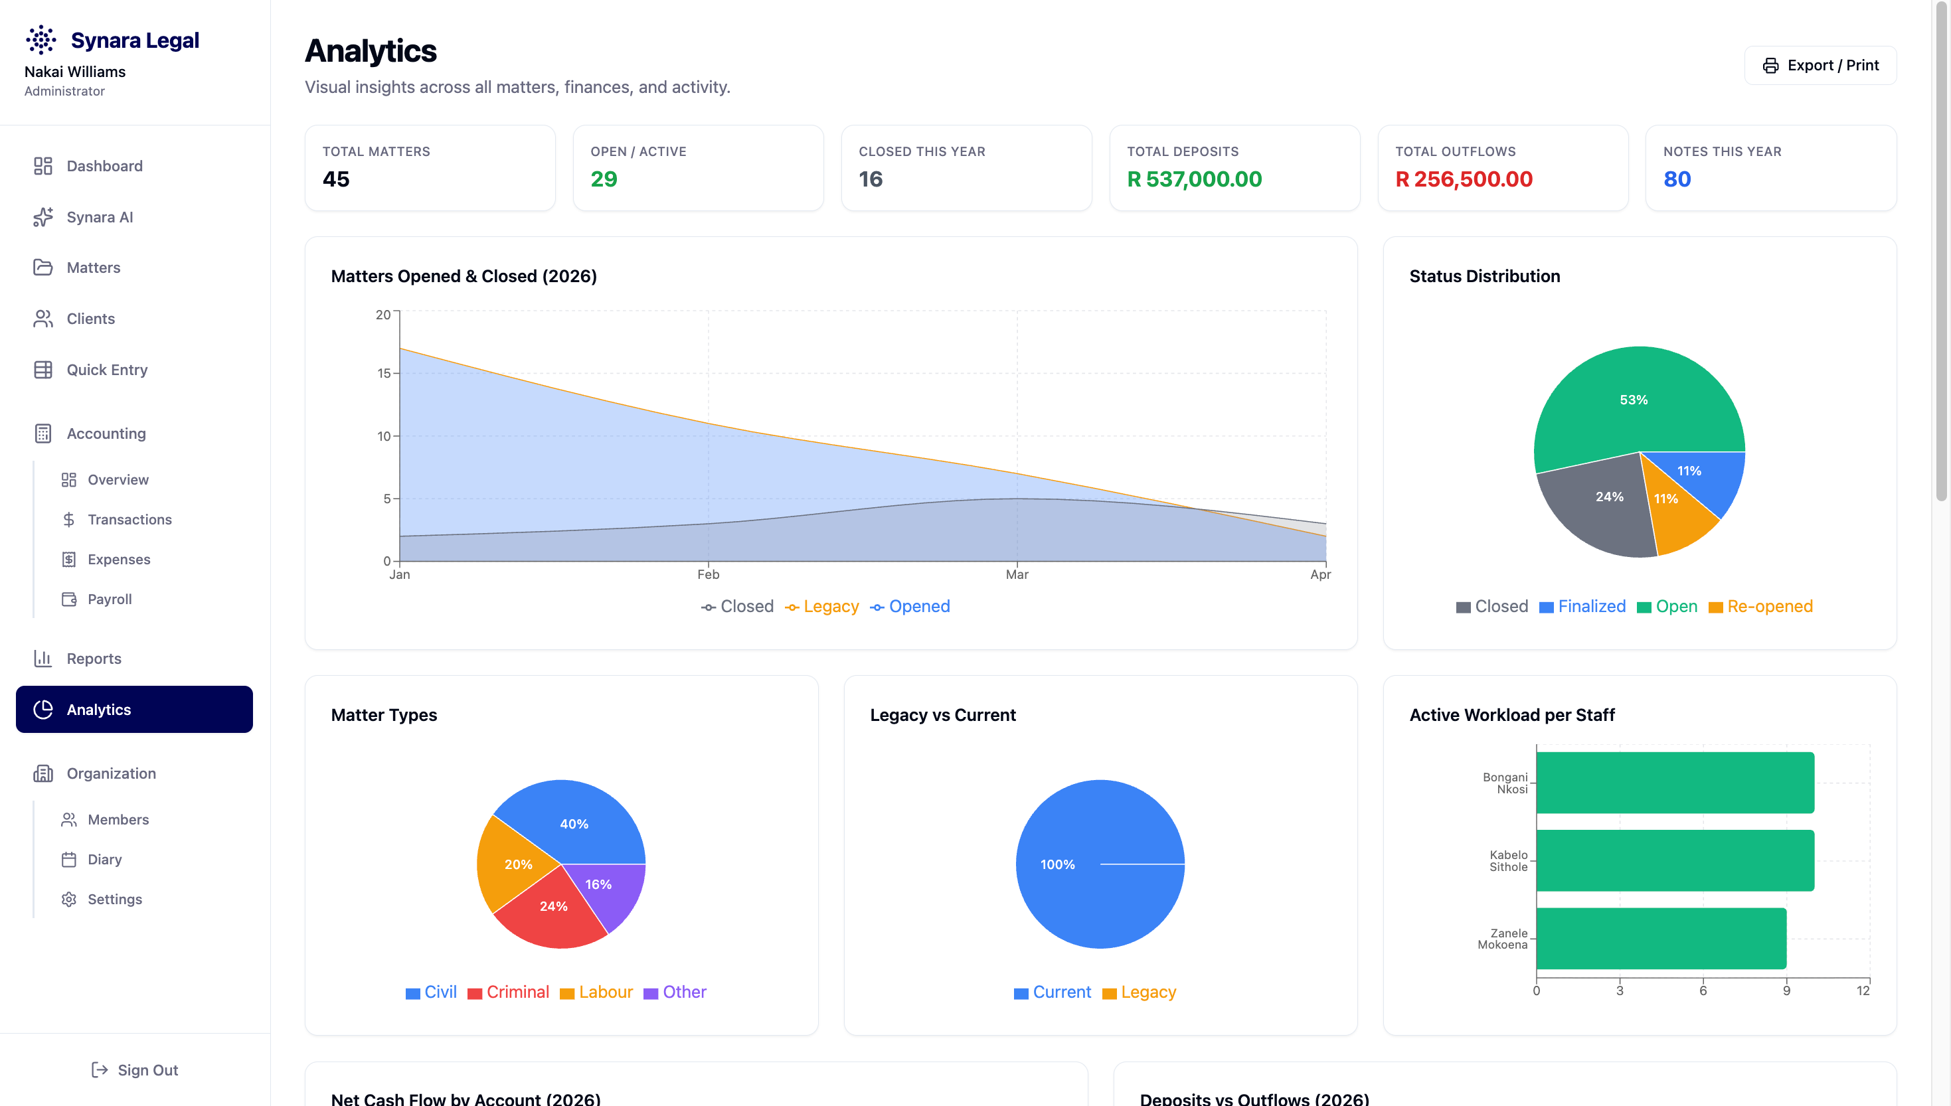
Task: Click the Diary calendar icon
Action: pos(69,858)
